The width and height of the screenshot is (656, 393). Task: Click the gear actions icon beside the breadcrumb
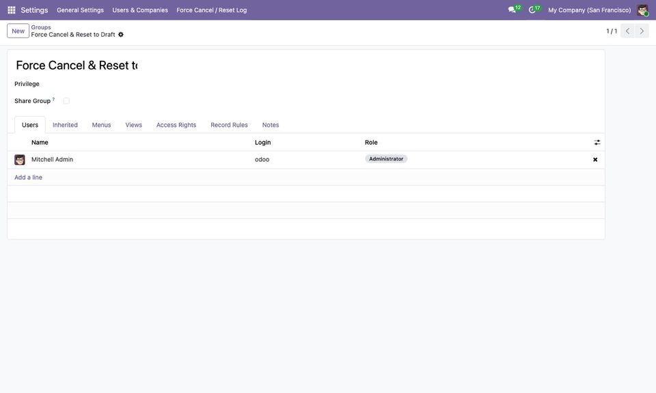(x=121, y=35)
